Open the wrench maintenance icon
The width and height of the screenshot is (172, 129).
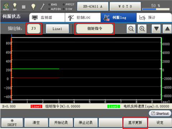[x=42, y=6]
